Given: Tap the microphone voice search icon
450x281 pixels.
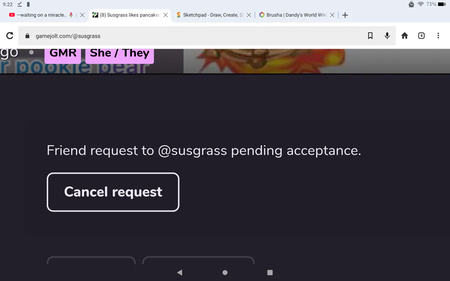Looking at the screenshot, I should pyautogui.click(x=387, y=35).
